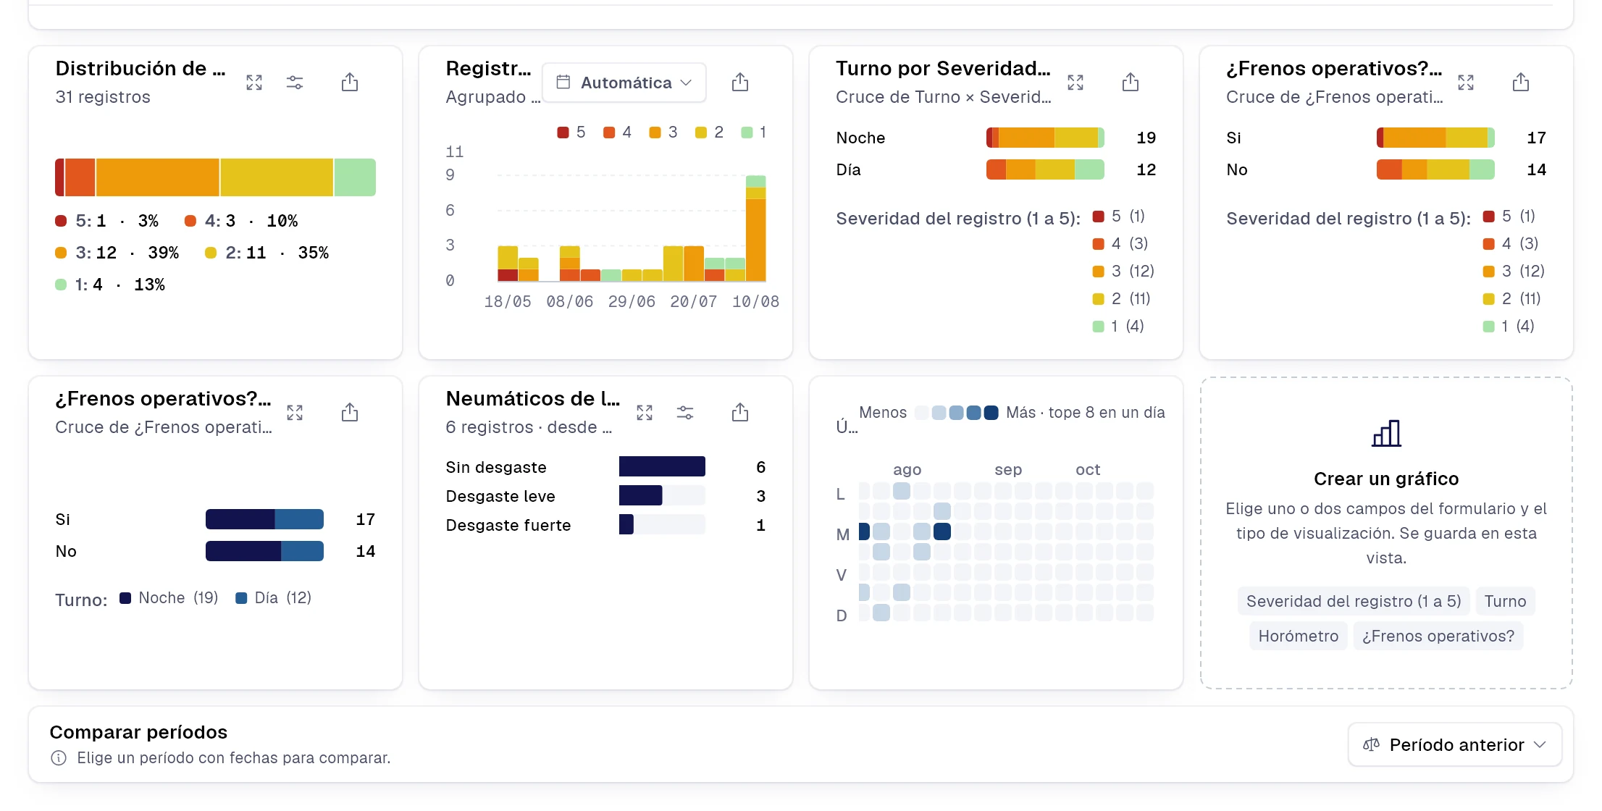Select the Horómetro field chip

point(1298,636)
